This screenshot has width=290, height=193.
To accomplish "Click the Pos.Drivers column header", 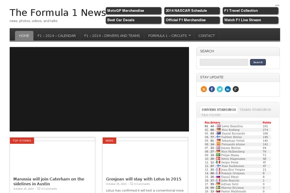I will pyautogui.click(x=212, y=123).
